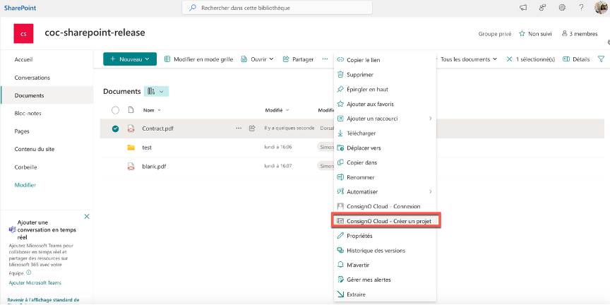
Task: Expand the Nouveau dropdown button
Action: 130,59
